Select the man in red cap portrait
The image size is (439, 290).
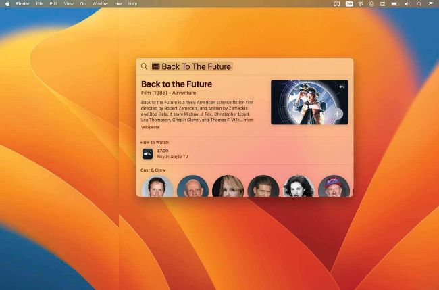point(334,187)
